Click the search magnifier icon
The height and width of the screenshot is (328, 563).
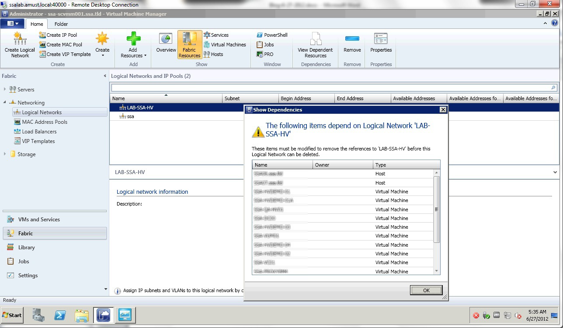[x=554, y=87]
